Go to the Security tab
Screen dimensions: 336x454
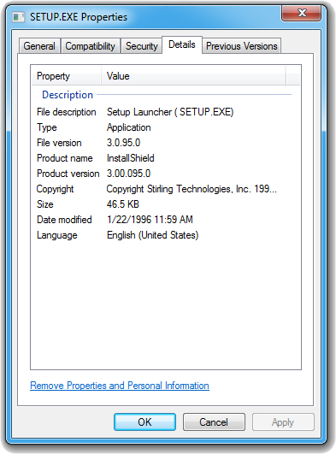[x=141, y=46]
